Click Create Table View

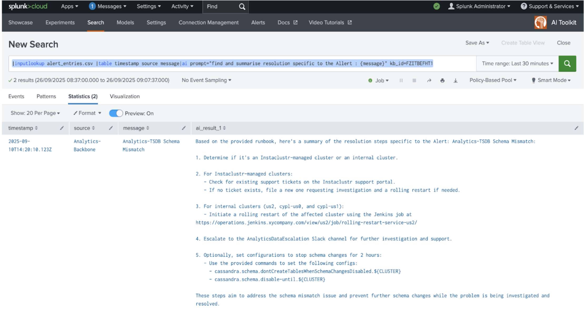523,43
